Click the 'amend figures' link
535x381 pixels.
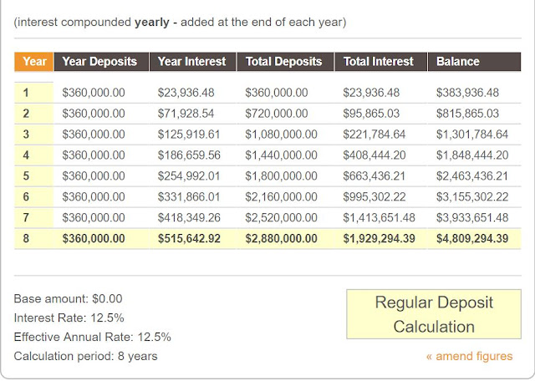click(469, 356)
